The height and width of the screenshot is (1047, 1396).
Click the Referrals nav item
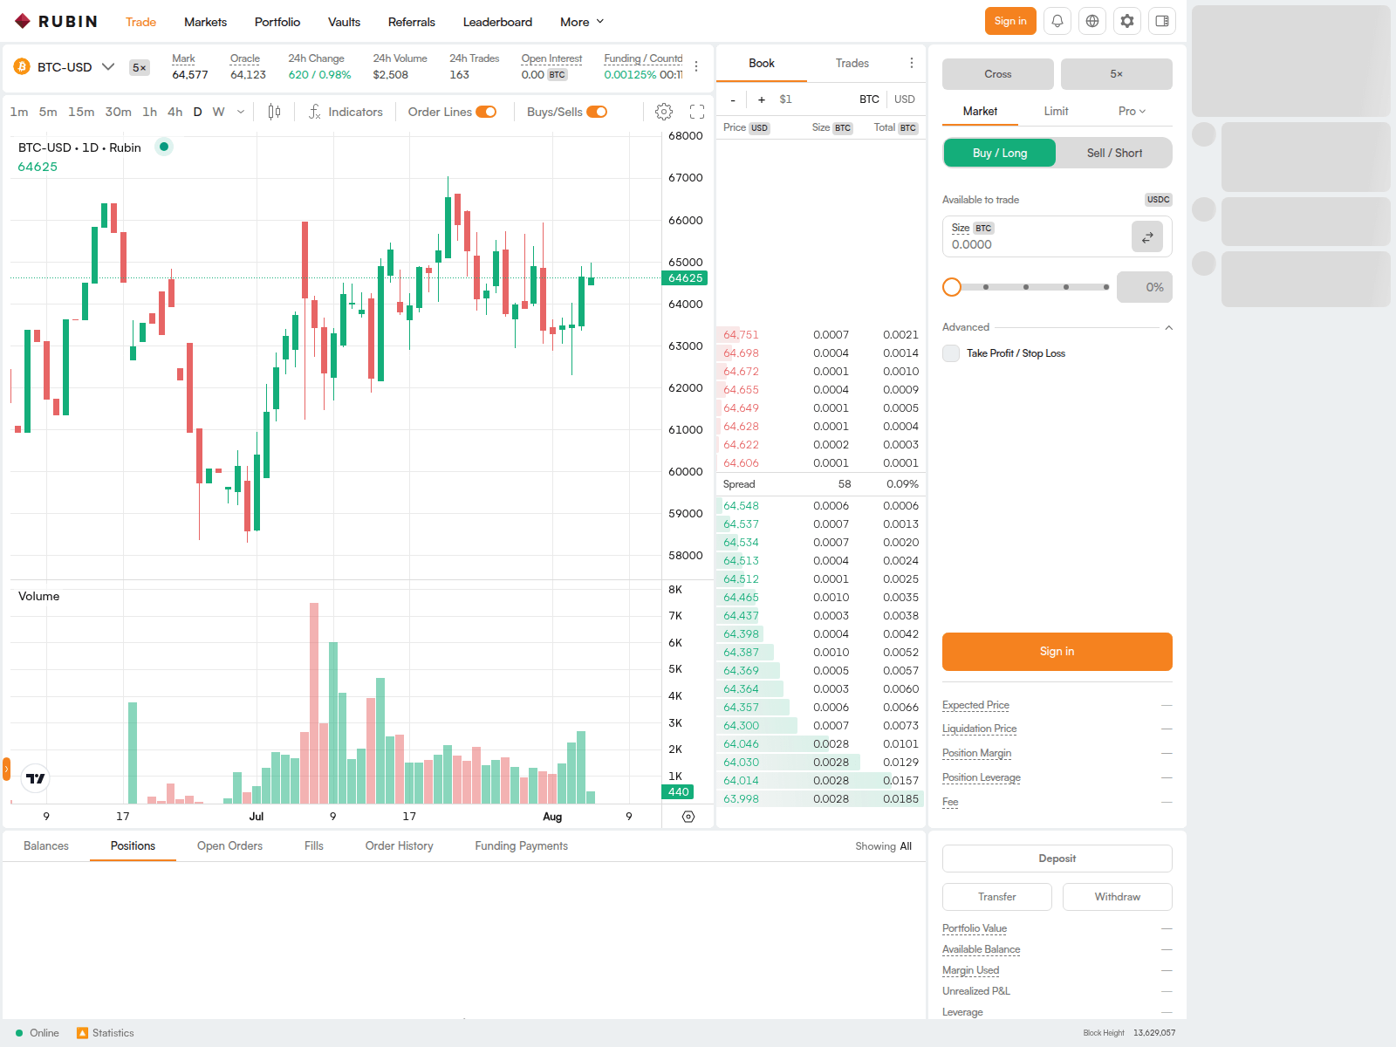412,22
